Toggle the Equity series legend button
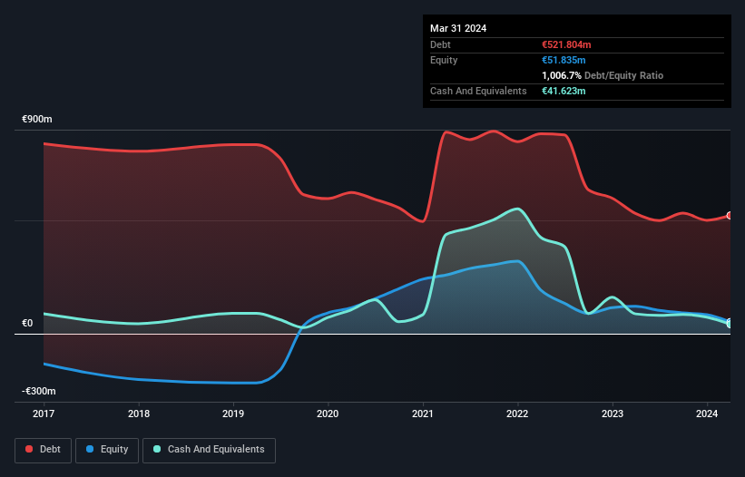Image resolution: width=745 pixels, height=477 pixels. [x=107, y=450]
